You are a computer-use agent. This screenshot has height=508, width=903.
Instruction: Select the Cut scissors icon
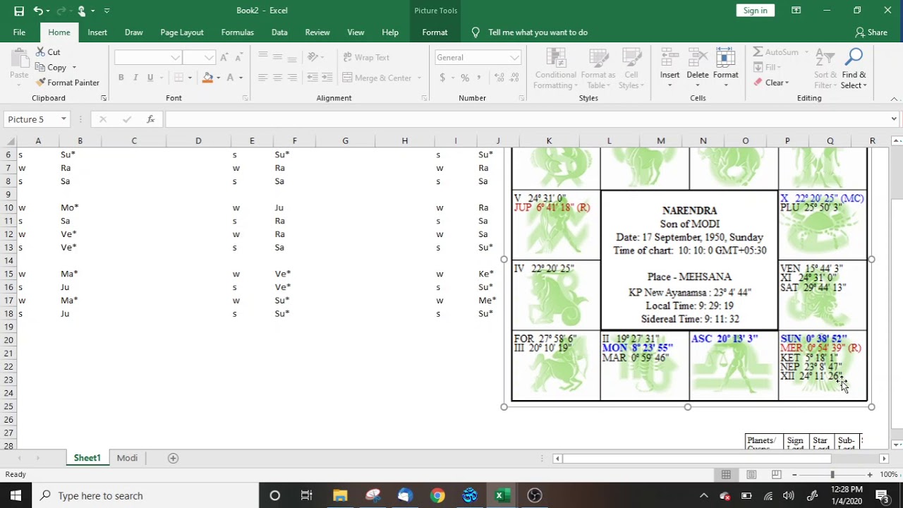(x=40, y=52)
